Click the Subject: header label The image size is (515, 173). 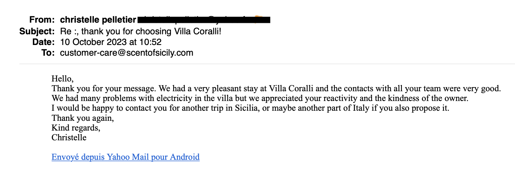point(37,31)
